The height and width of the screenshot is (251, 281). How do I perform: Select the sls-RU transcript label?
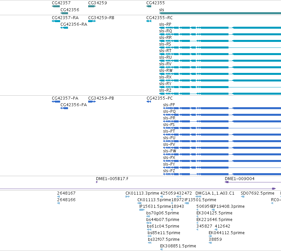(165, 57)
